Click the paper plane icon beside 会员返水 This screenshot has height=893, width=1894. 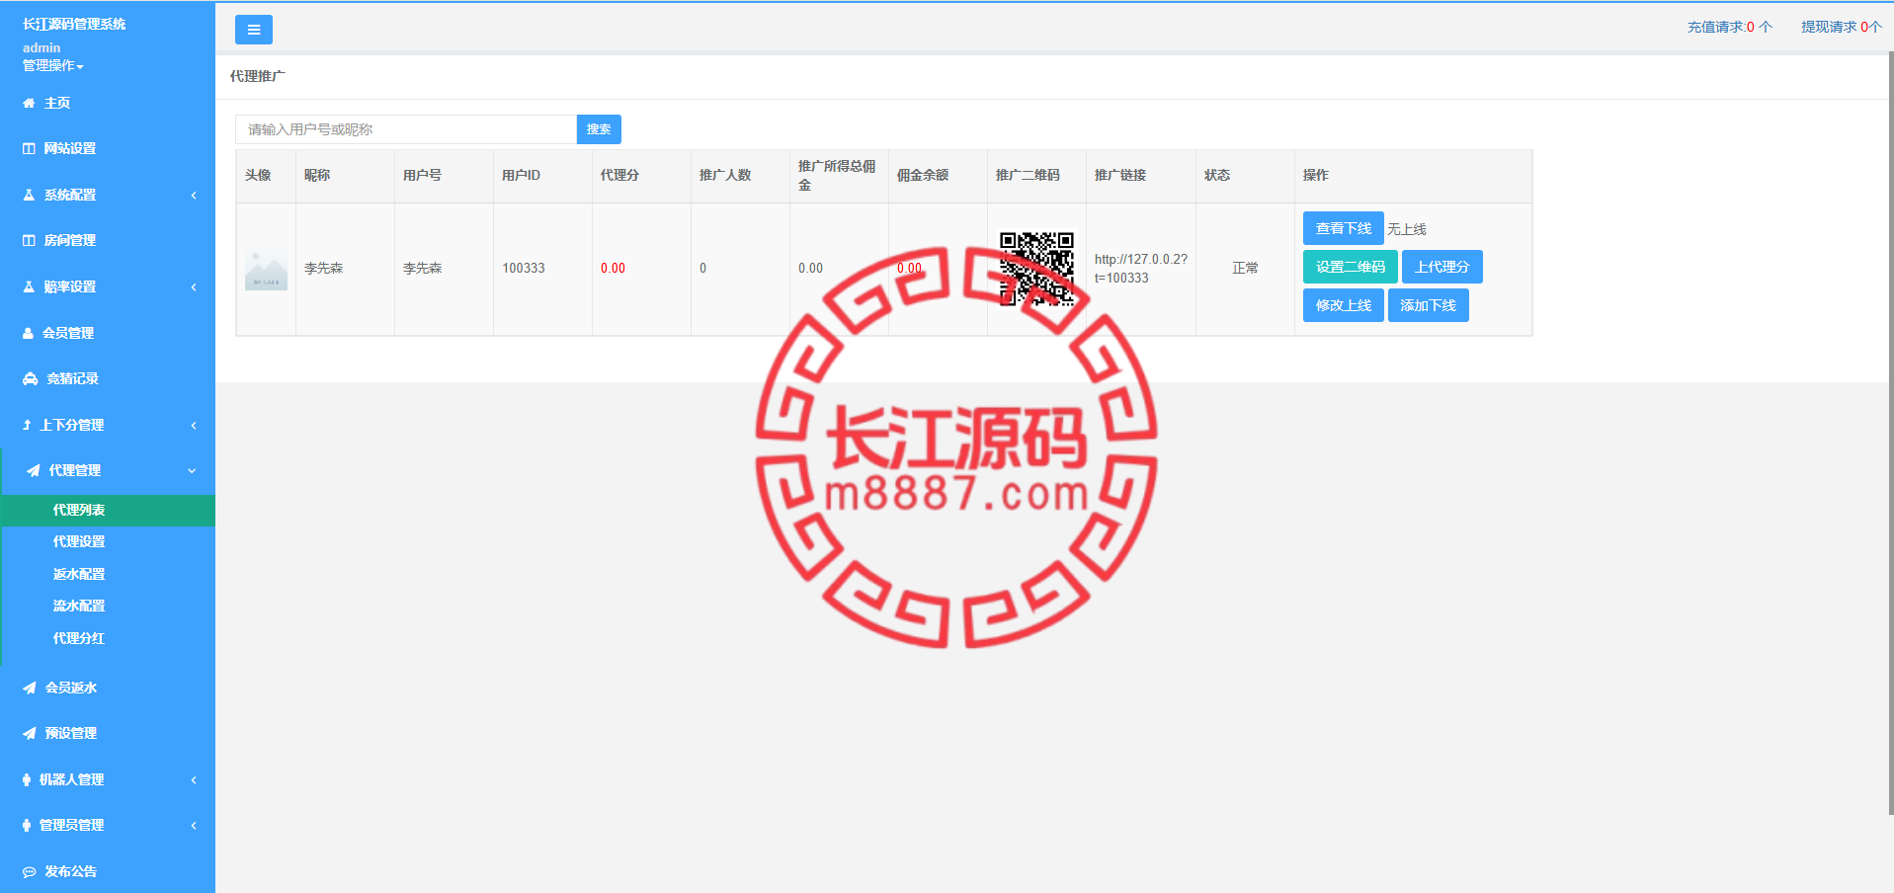(30, 688)
